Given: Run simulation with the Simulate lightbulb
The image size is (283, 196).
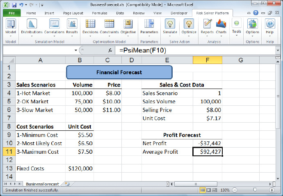Looking at the screenshot, I should pyautogui.click(x=170, y=24).
